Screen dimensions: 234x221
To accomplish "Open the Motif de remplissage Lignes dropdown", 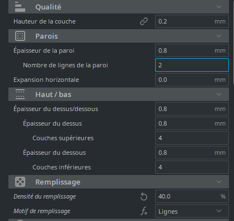I will 192,211.
